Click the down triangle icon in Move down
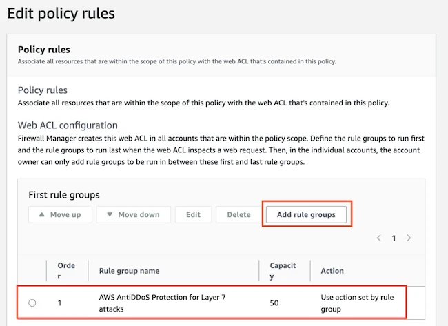The image size is (448, 326). click(110, 214)
